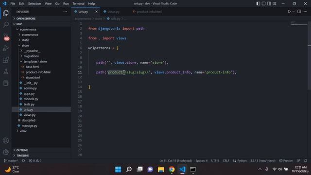The width and height of the screenshot is (311, 175).
Task: Split the editor to the right
Action: click(299, 12)
